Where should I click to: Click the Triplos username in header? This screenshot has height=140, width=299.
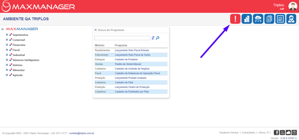point(279,5)
